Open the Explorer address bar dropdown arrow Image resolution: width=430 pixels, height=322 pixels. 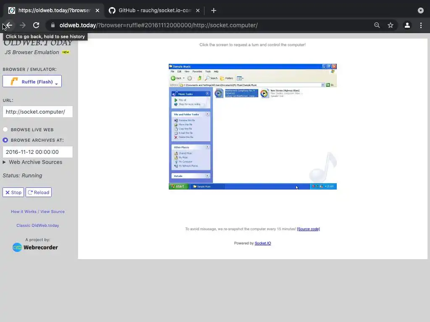pyautogui.click(x=323, y=85)
